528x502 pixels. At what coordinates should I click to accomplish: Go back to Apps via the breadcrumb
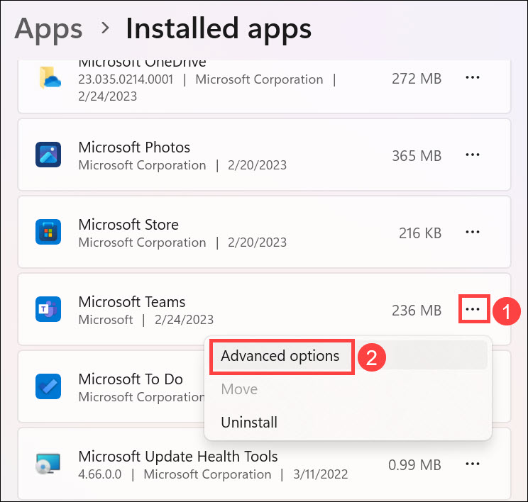point(48,29)
